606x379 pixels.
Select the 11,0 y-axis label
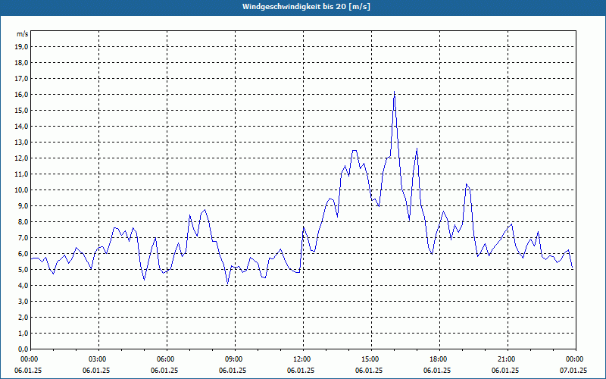pyautogui.click(x=21, y=174)
